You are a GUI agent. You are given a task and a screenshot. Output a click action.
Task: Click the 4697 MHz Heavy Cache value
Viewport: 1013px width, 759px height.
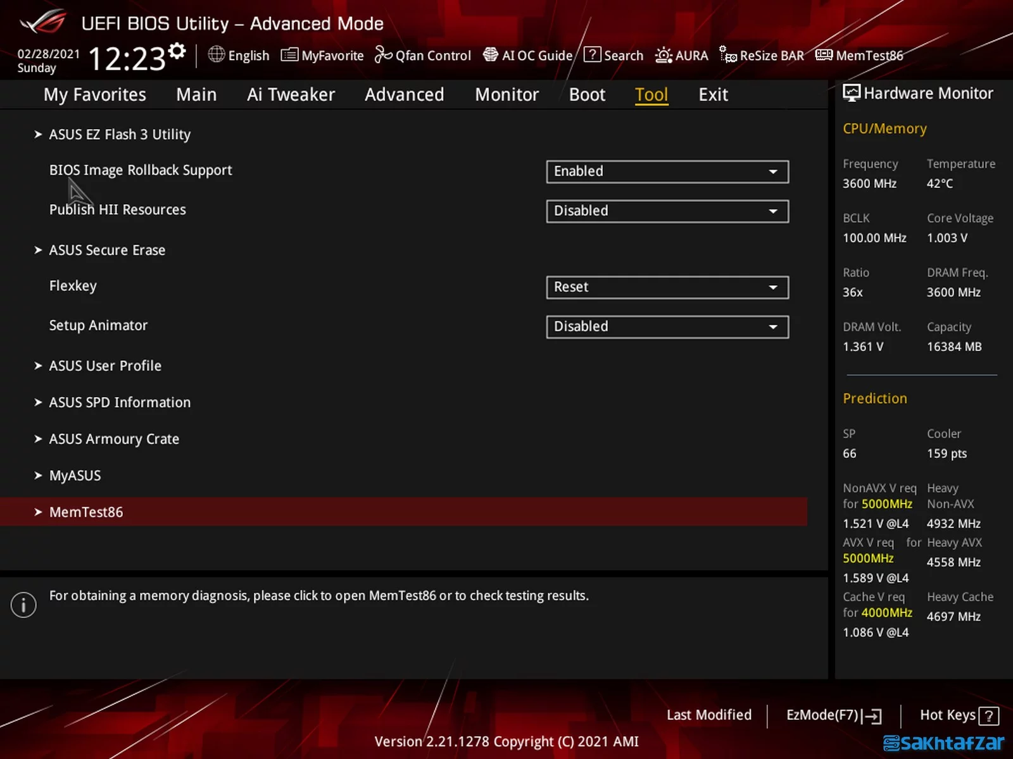(953, 617)
